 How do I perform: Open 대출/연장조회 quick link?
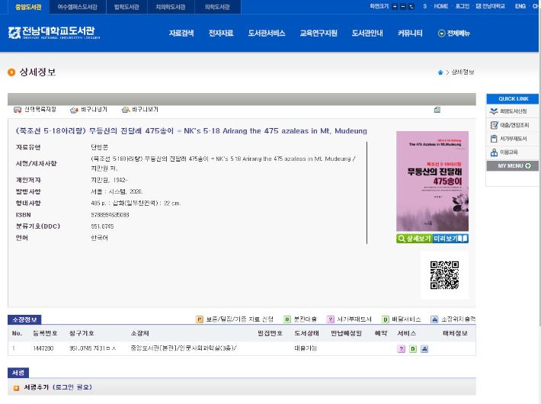pyautogui.click(x=512, y=125)
